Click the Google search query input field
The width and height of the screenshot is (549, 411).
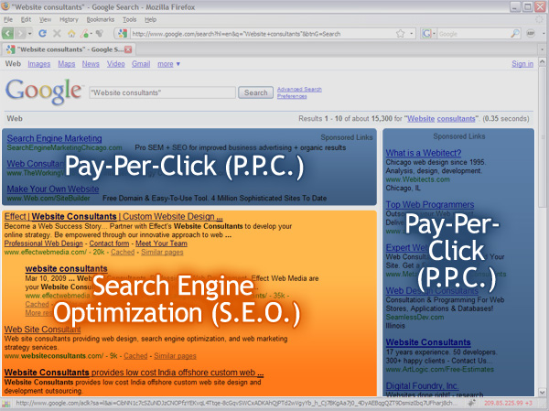pos(161,92)
